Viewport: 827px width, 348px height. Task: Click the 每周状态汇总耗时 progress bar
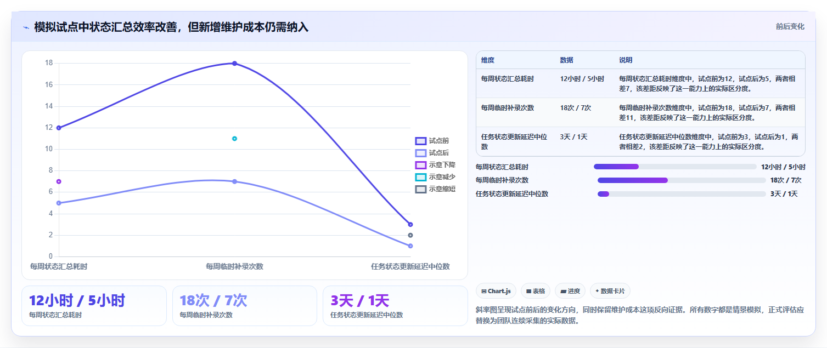tap(675, 167)
